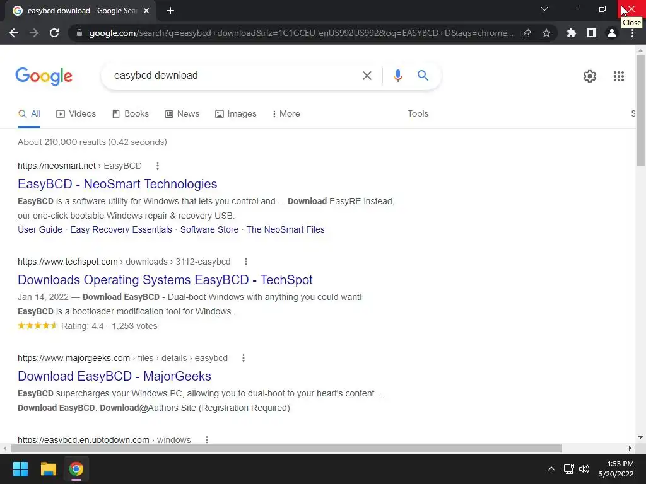Switch to News results tab
Viewport: 646px width, 484px height.
pyautogui.click(x=182, y=113)
